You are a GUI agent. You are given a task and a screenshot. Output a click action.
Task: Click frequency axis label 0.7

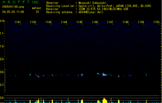point(2,85)
